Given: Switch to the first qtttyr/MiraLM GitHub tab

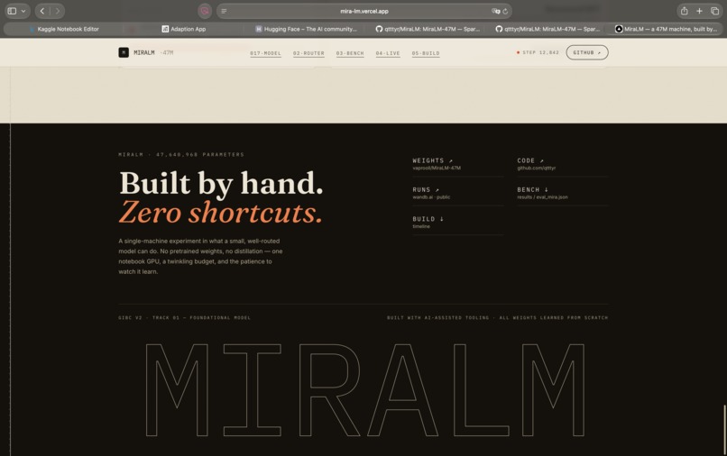Looking at the screenshot, I should click(428, 29).
